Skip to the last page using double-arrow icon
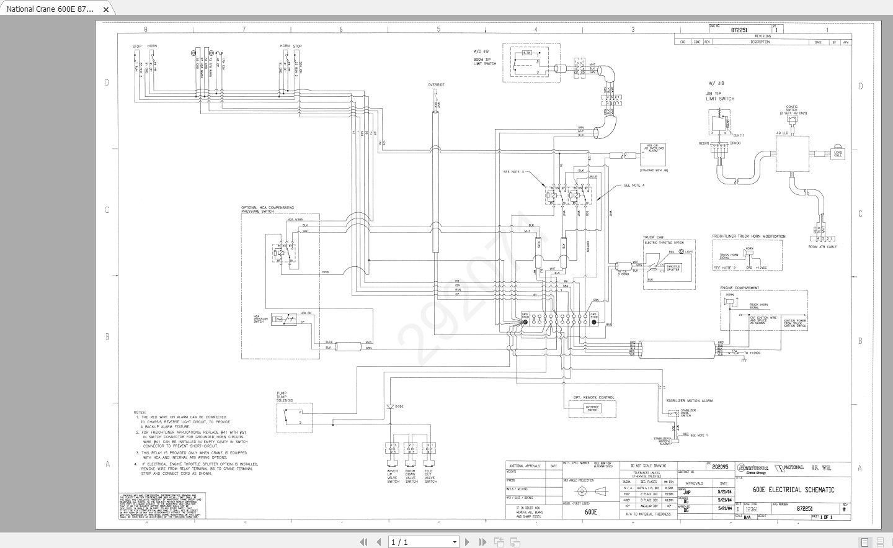The height and width of the screenshot is (548, 893). tap(482, 541)
